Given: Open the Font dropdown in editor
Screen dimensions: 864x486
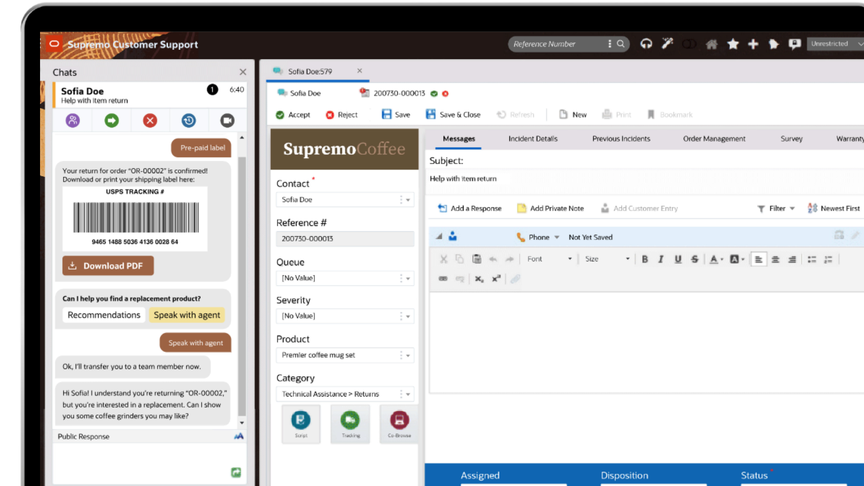Looking at the screenshot, I should click(549, 259).
